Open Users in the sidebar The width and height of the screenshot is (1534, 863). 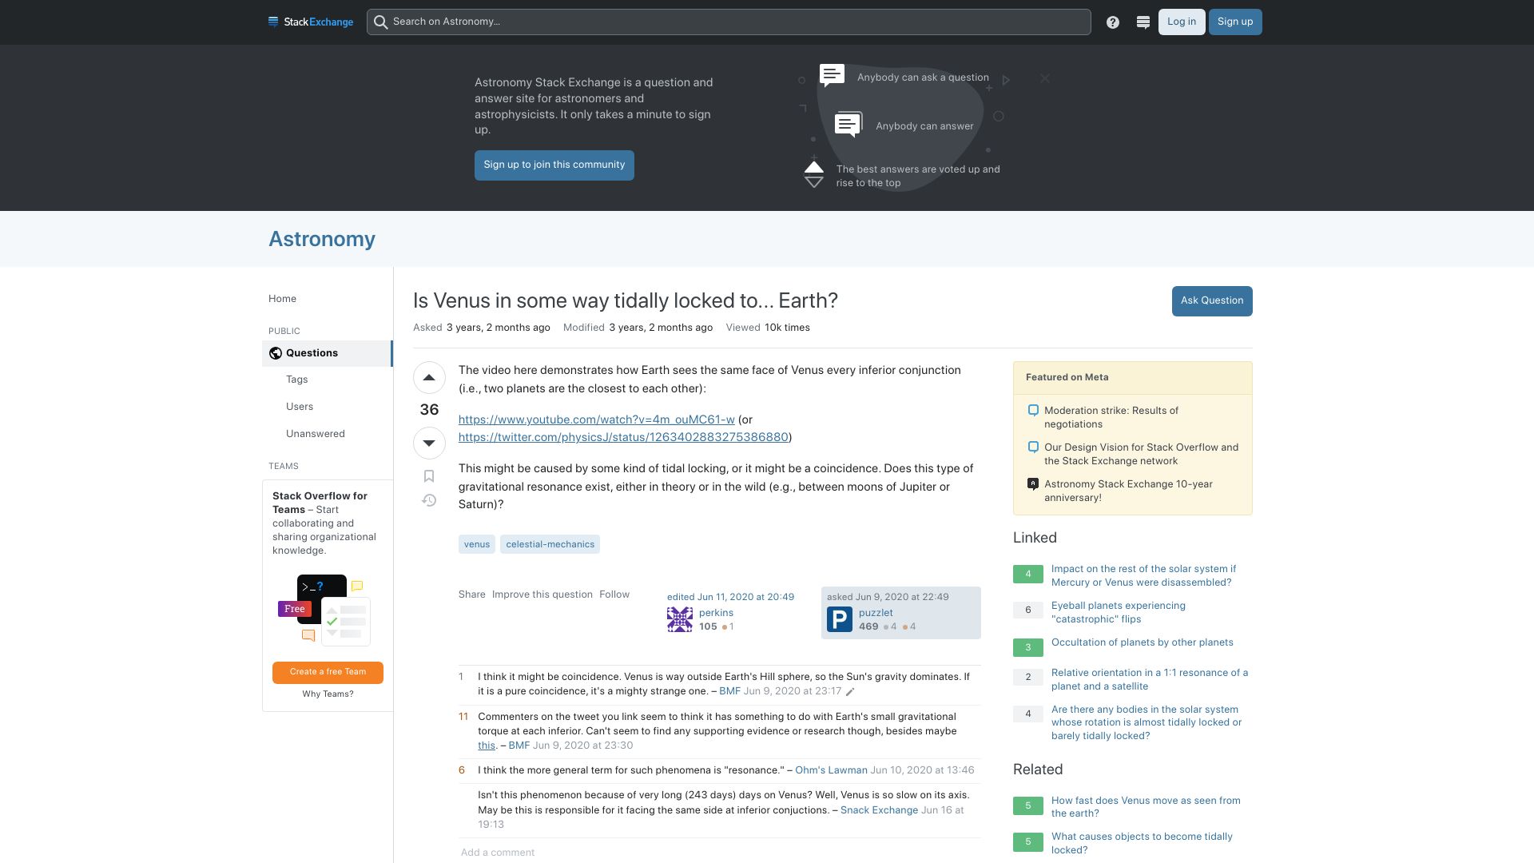(300, 407)
